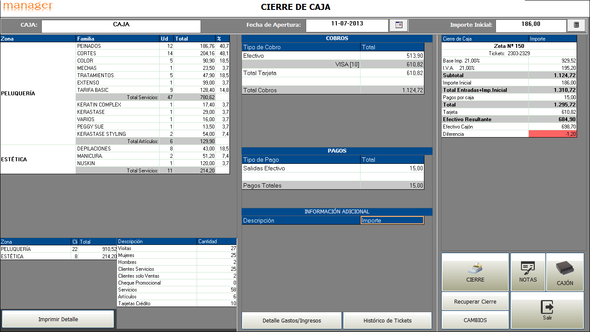Select the Fecha de Apertura date field
Viewport: 590px width, 332px height.
(x=347, y=25)
